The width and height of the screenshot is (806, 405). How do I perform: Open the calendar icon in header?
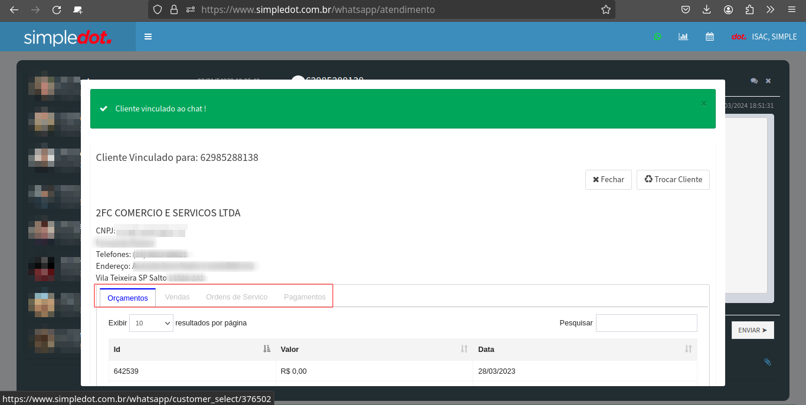tap(710, 37)
